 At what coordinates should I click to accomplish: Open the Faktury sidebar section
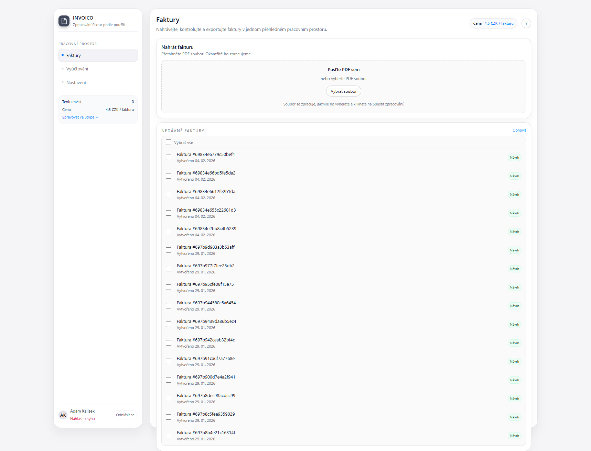click(98, 55)
